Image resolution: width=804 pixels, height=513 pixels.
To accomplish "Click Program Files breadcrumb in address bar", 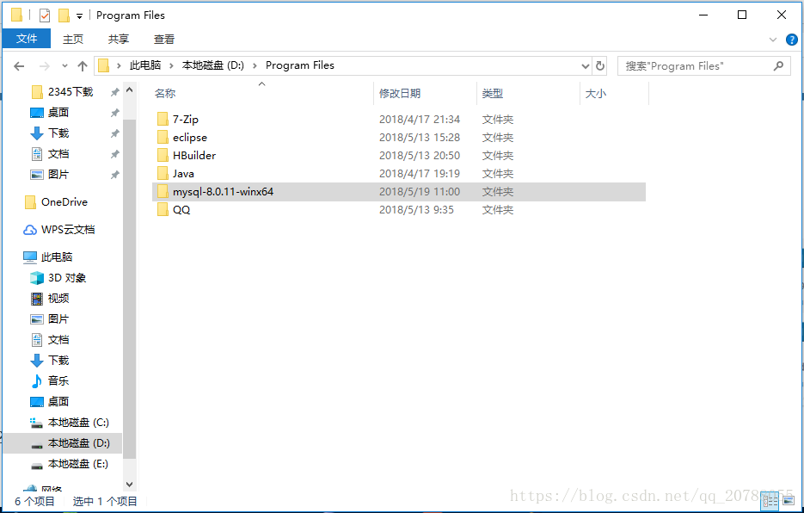I will 300,65.
